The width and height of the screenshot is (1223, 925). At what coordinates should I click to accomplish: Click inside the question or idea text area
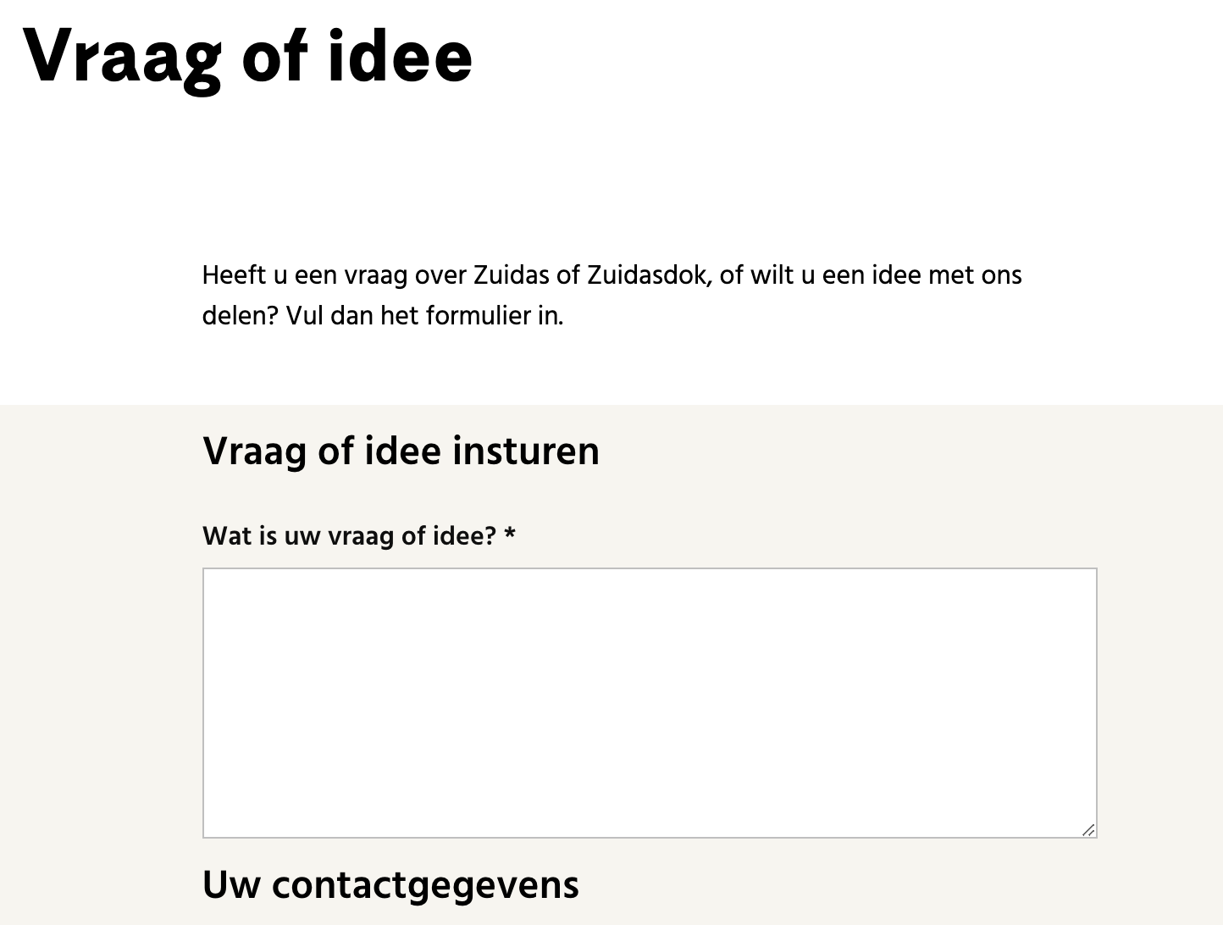coord(650,702)
